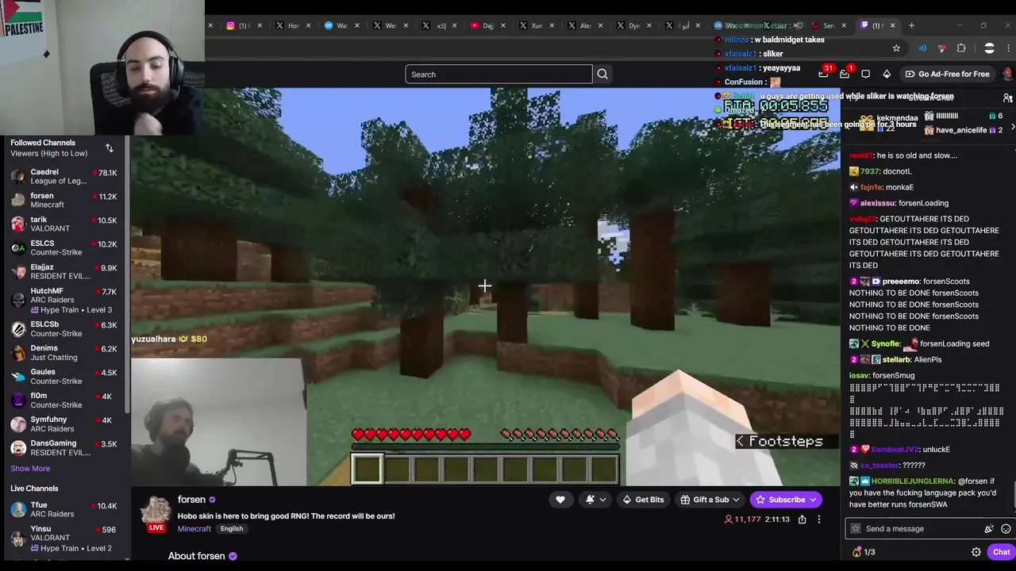Viewport: 1016px width, 571px height.
Task: Switch to the Dyn browser tab
Action: pyautogui.click(x=633, y=25)
